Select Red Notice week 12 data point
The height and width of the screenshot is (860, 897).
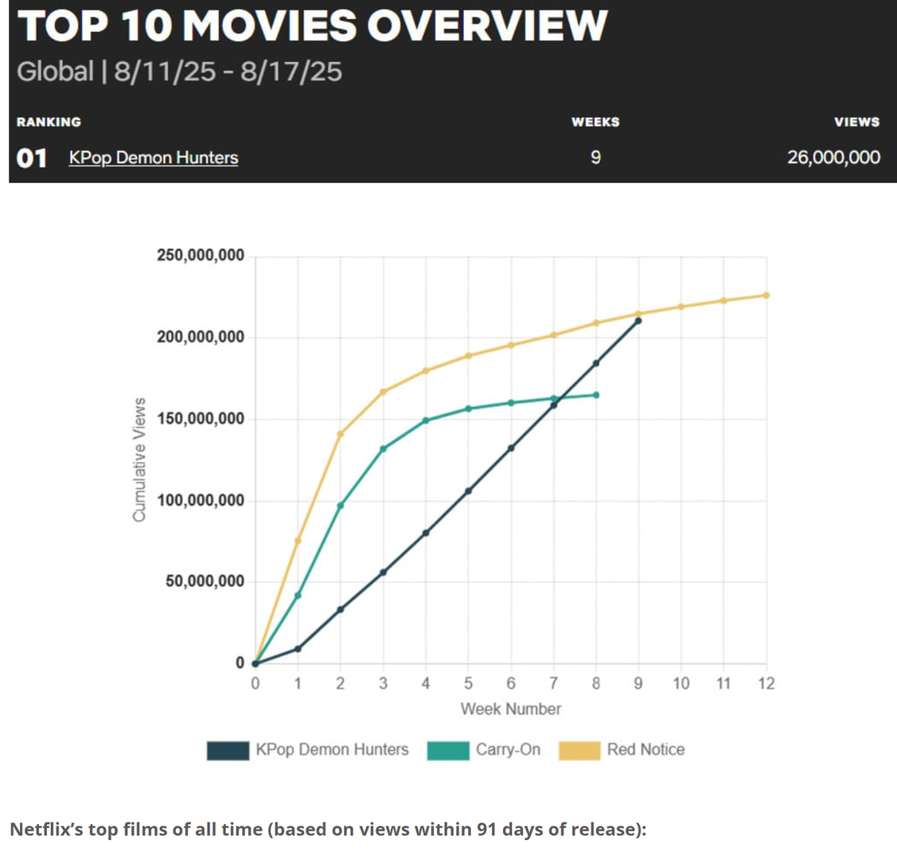point(766,295)
